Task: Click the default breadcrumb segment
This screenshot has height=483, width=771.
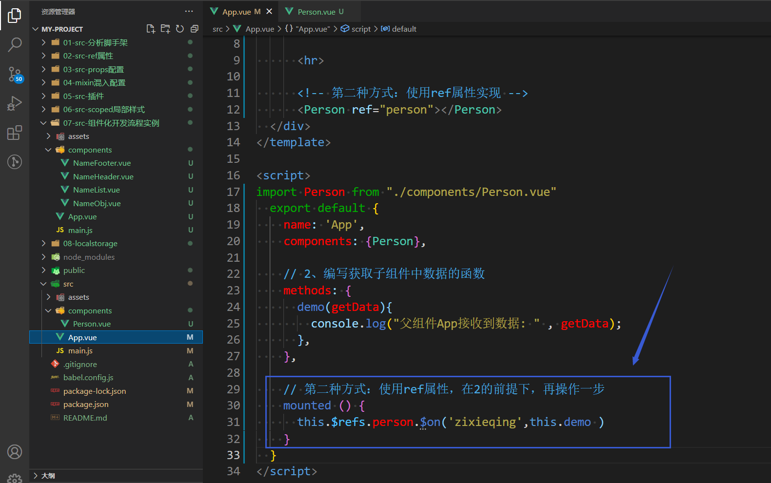Action: coord(399,29)
